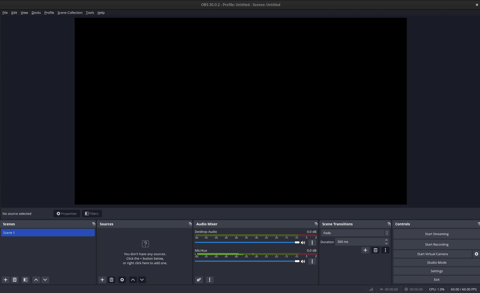This screenshot has width=480, height=293.
Task: Remove configurable transition with trash icon
Action: [375, 250]
